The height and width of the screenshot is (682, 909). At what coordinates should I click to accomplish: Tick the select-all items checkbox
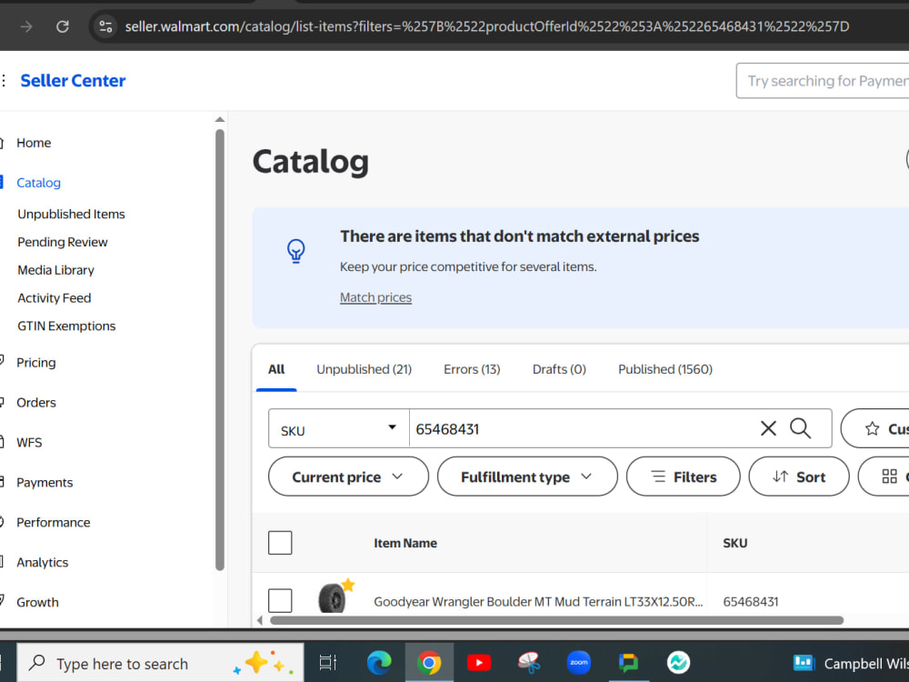pos(280,543)
